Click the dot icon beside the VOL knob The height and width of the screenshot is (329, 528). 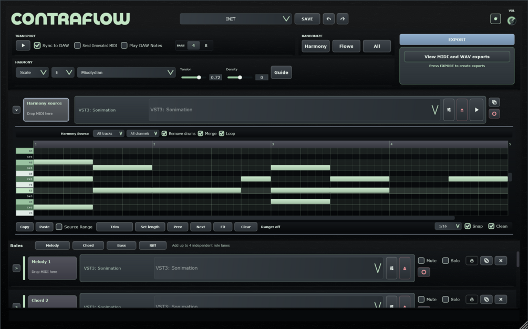point(495,19)
